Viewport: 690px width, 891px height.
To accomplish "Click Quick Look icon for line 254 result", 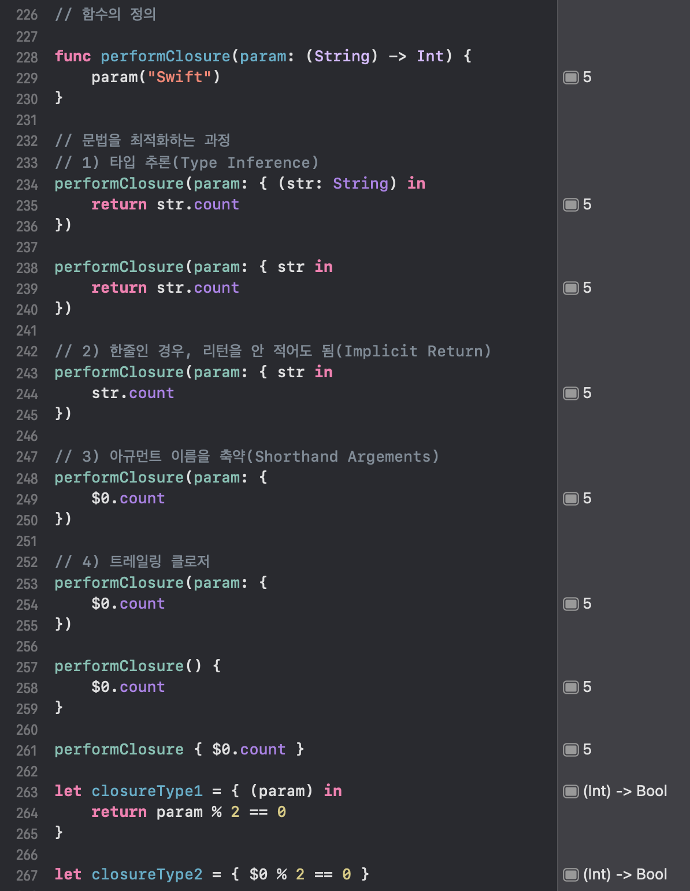I will click(570, 604).
